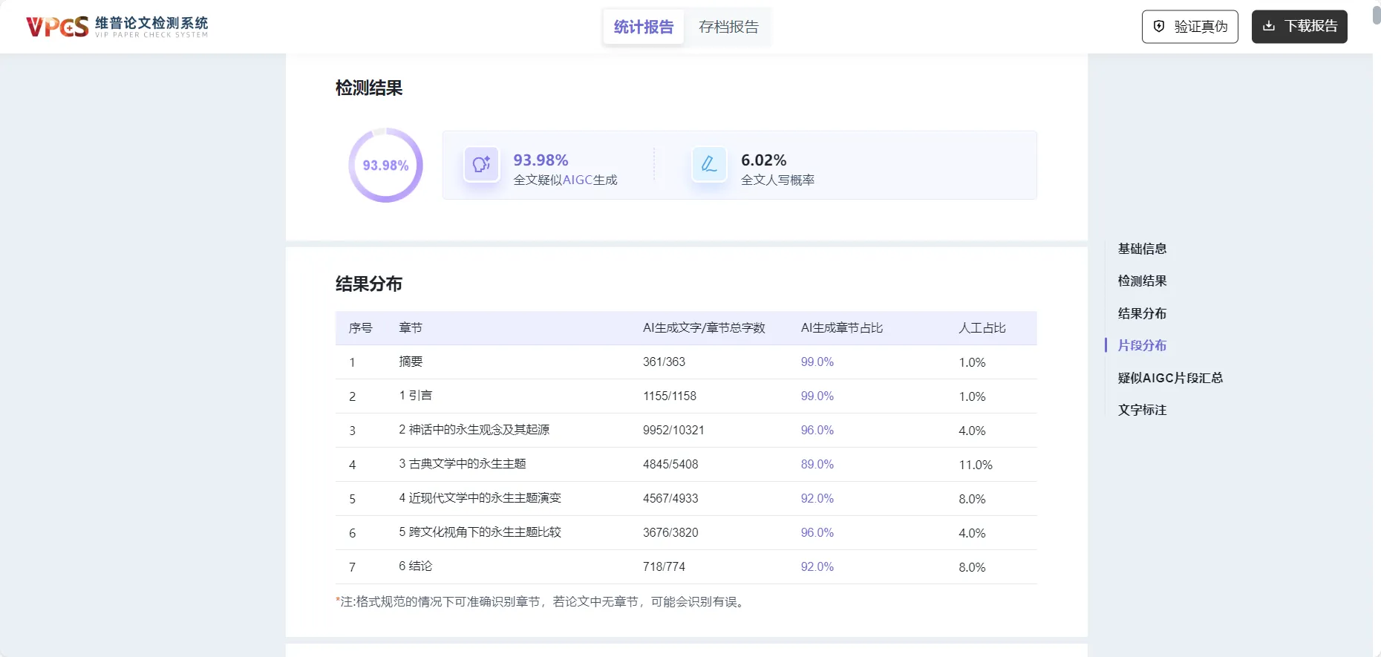The width and height of the screenshot is (1381, 657).
Task: Jump to 基础信息 section in side navigation
Action: 1142,249
